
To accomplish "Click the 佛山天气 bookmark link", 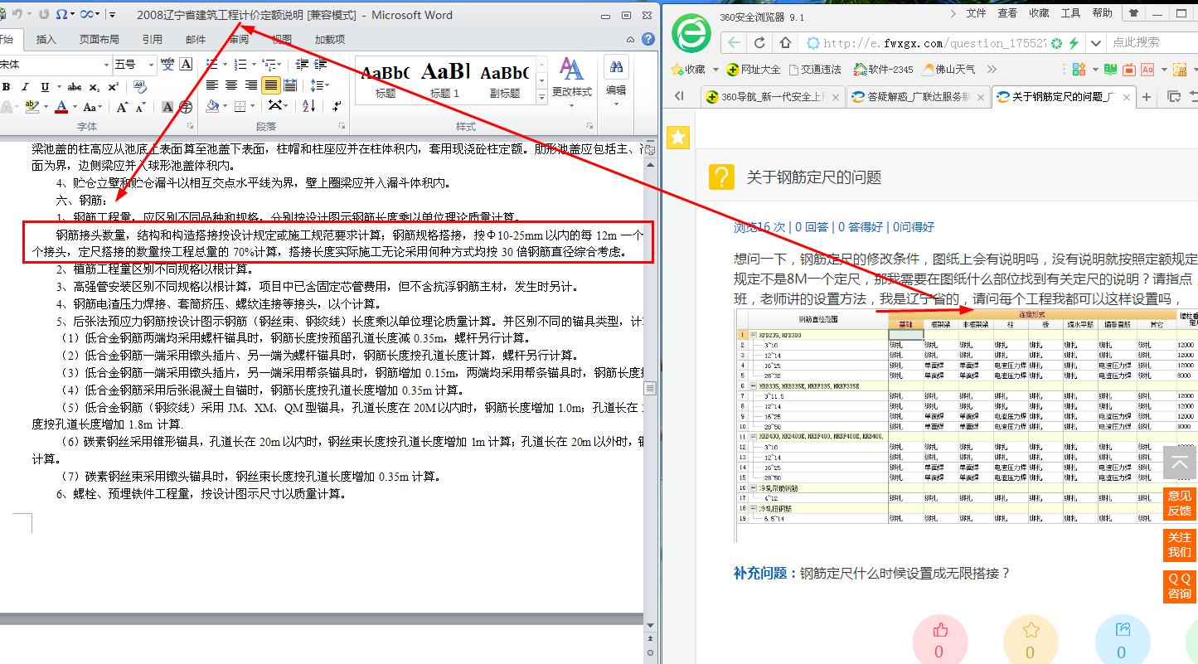I will coord(948,70).
